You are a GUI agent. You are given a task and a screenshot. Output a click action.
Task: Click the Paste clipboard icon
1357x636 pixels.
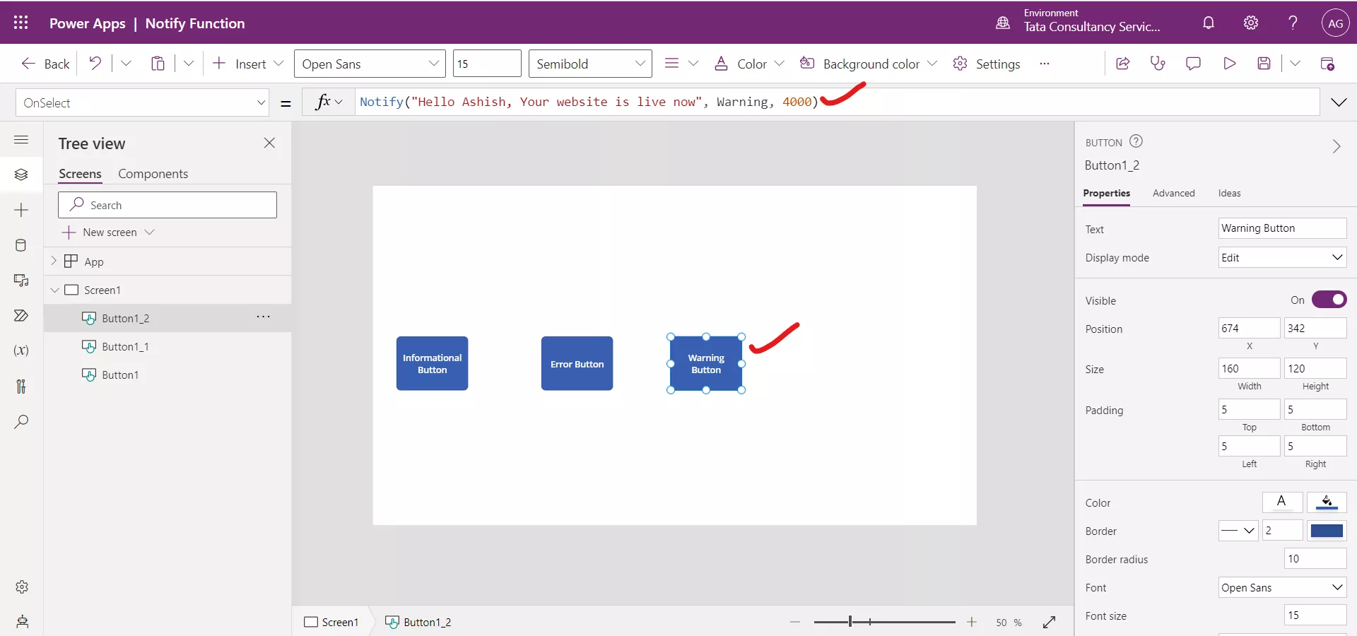[x=158, y=64]
